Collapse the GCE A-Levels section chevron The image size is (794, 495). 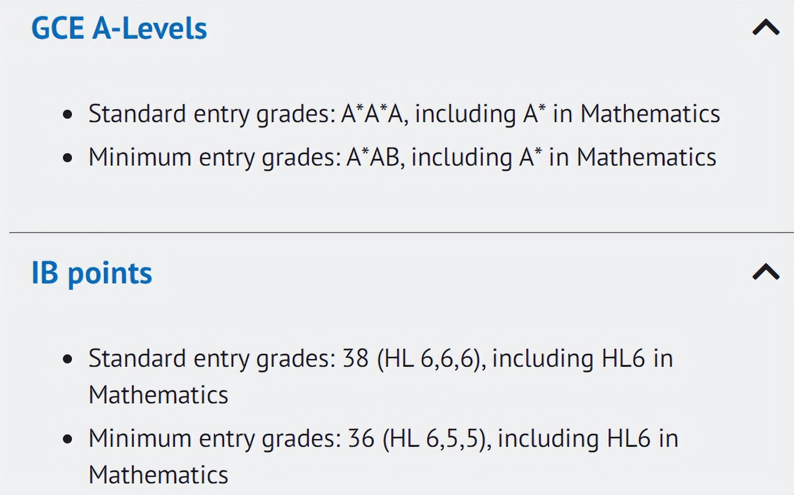765,27
